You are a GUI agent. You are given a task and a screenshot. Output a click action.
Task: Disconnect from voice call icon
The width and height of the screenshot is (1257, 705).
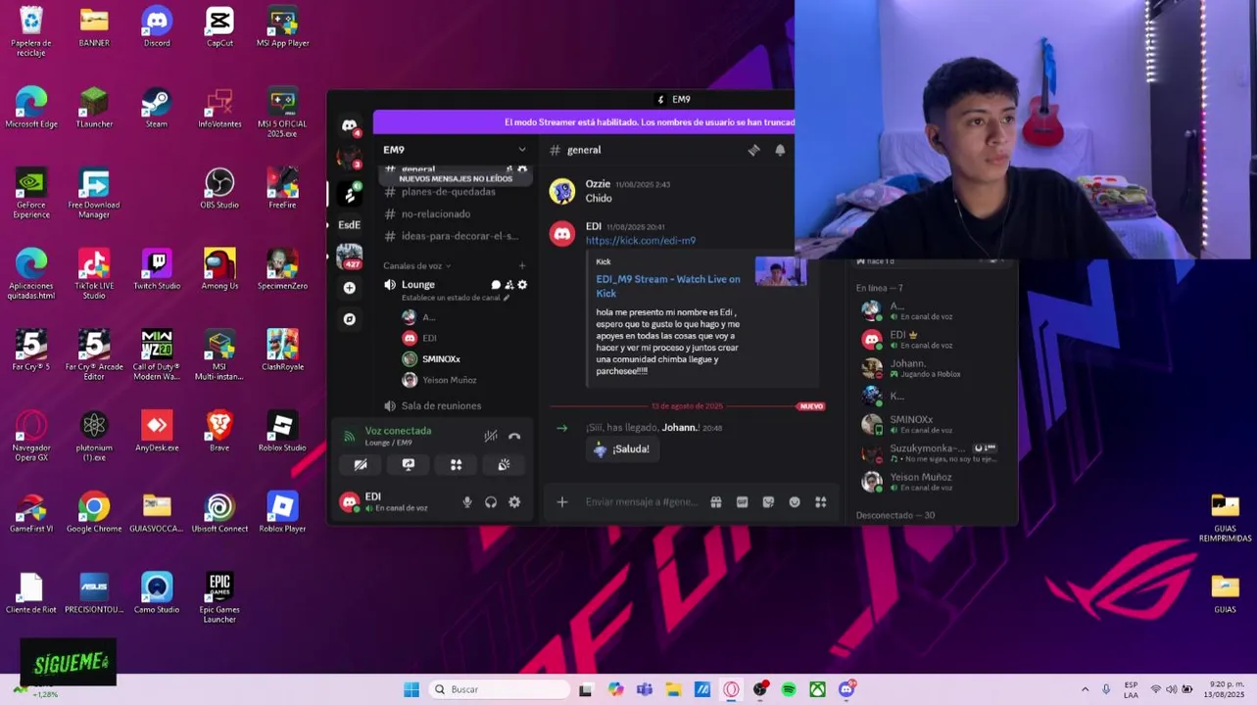pos(514,436)
